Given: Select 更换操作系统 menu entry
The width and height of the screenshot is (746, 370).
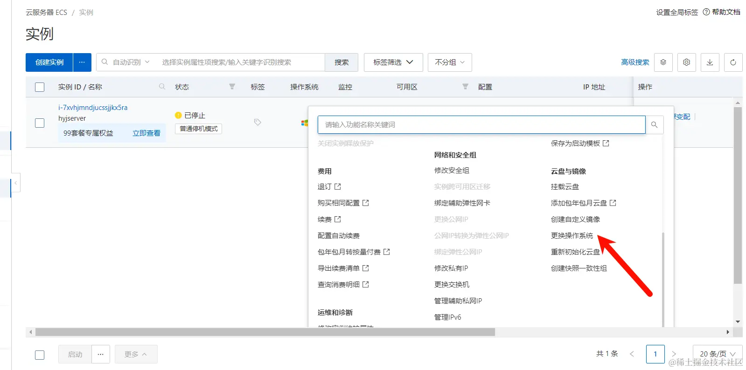Looking at the screenshot, I should pos(572,235).
